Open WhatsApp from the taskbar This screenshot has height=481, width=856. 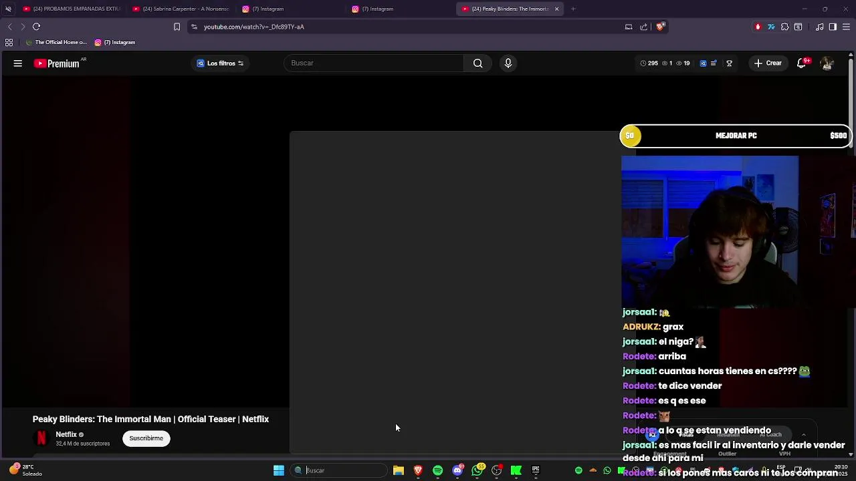point(477,470)
